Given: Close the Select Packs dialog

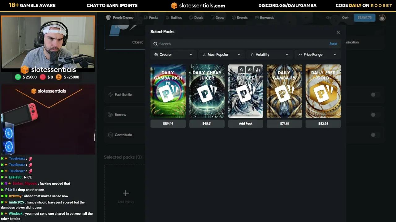Looking at the screenshot, I should point(338,32).
